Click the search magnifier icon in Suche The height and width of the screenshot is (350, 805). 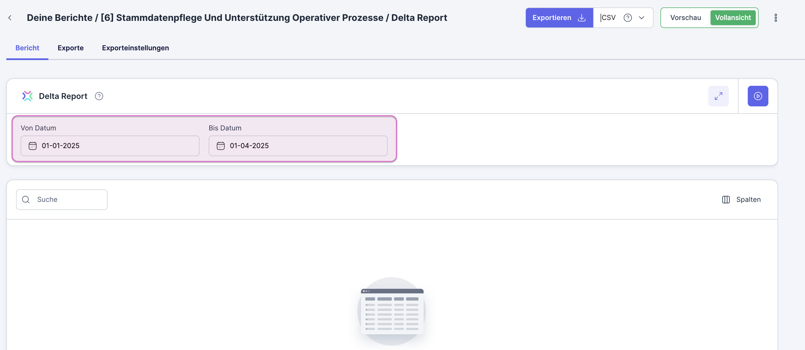click(x=26, y=199)
